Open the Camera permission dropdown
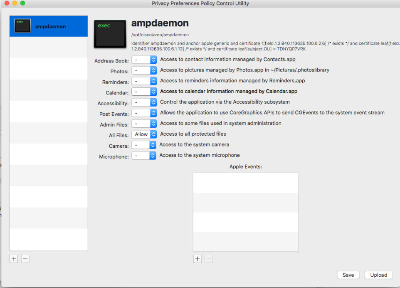This screenshot has height=288, width=400. click(x=143, y=145)
